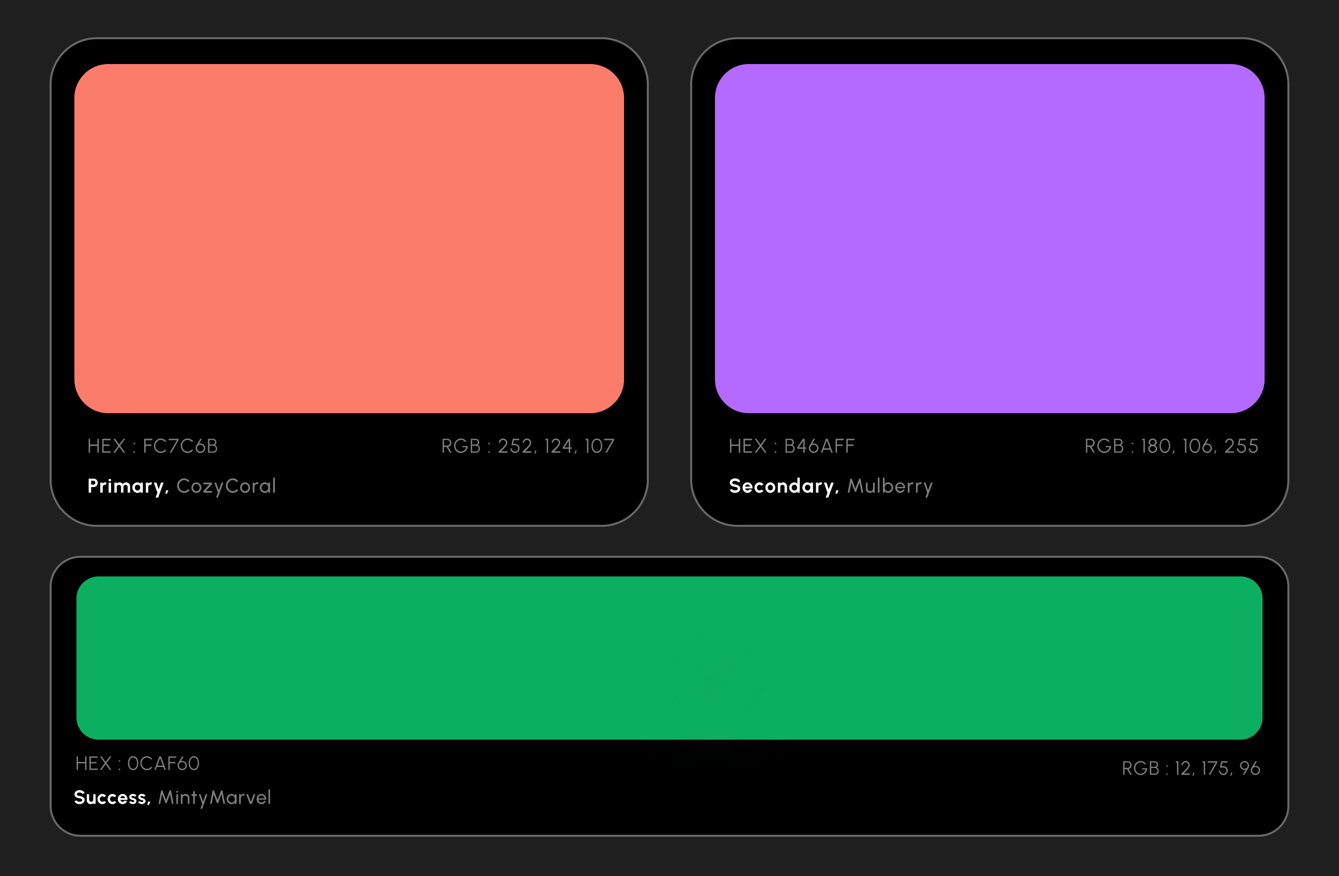This screenshot has width=1339, height=876.
Task: Click the Mulberry purple color swatch
Action: (990, 238)
